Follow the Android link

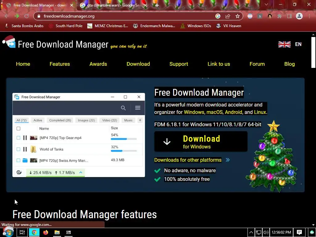233,112
